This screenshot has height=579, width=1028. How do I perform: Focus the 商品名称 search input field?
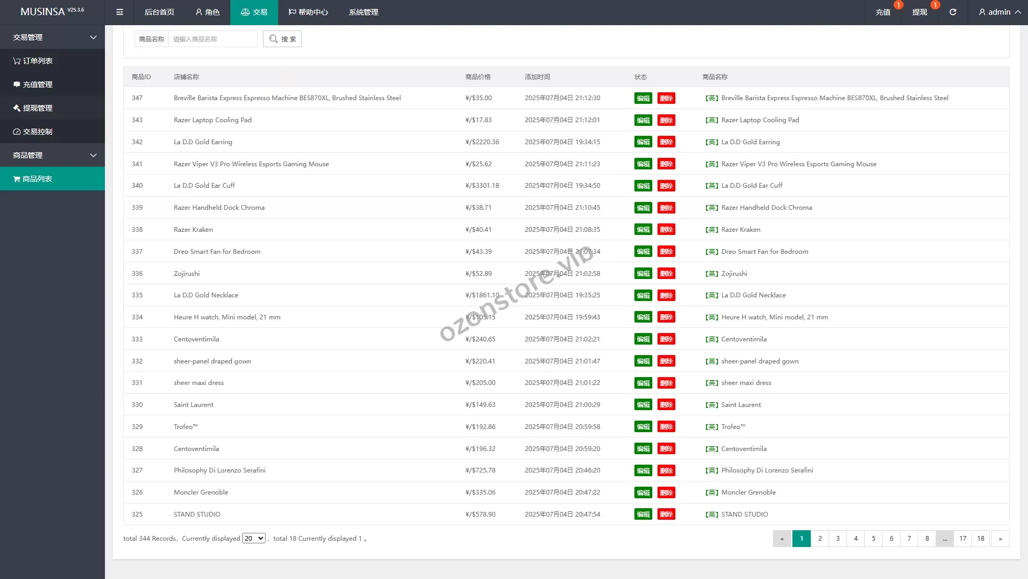[213, 39]
